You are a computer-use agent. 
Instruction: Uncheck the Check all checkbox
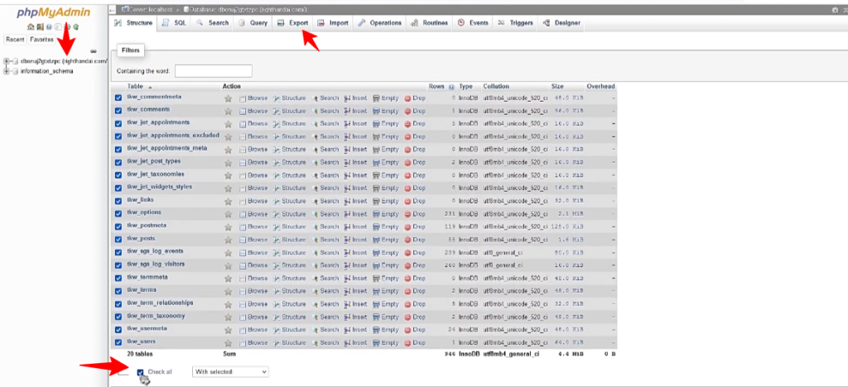(141, 372)
